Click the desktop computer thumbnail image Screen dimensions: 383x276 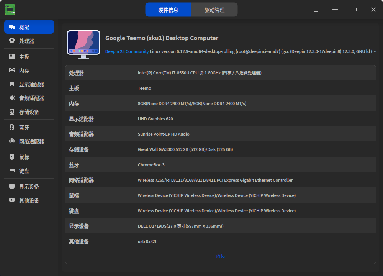click(x=83, y=44)
